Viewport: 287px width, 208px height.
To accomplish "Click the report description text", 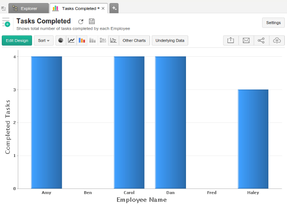I will pyautogui.click(x=73, y=29).
